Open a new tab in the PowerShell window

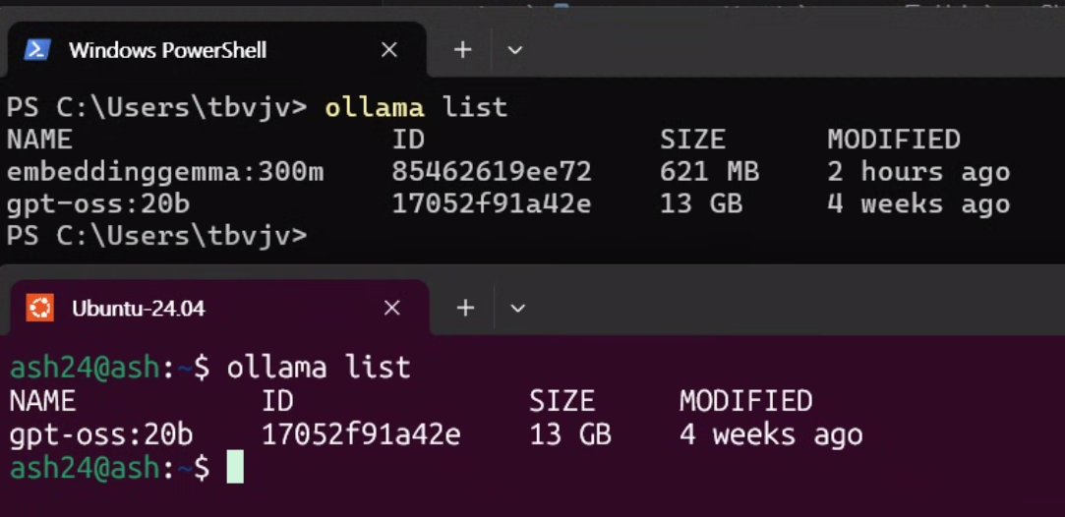point(463,50)
